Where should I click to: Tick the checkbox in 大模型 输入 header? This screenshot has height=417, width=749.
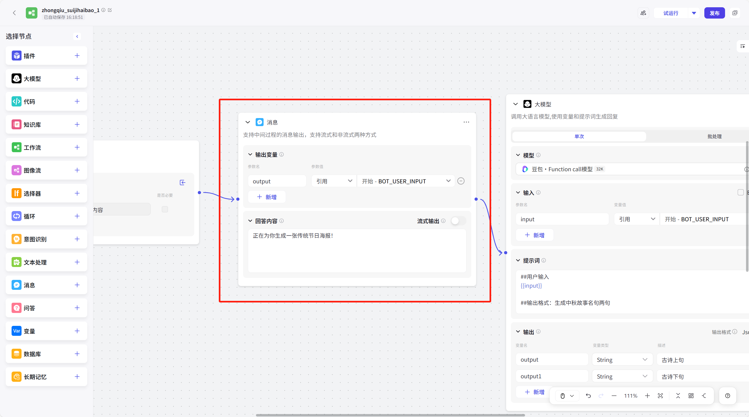741,193
